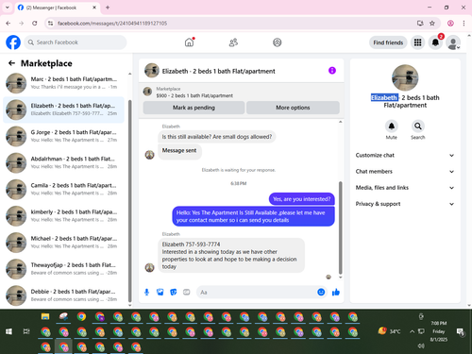Show hidden system tray icons

(x=412, y=331)
